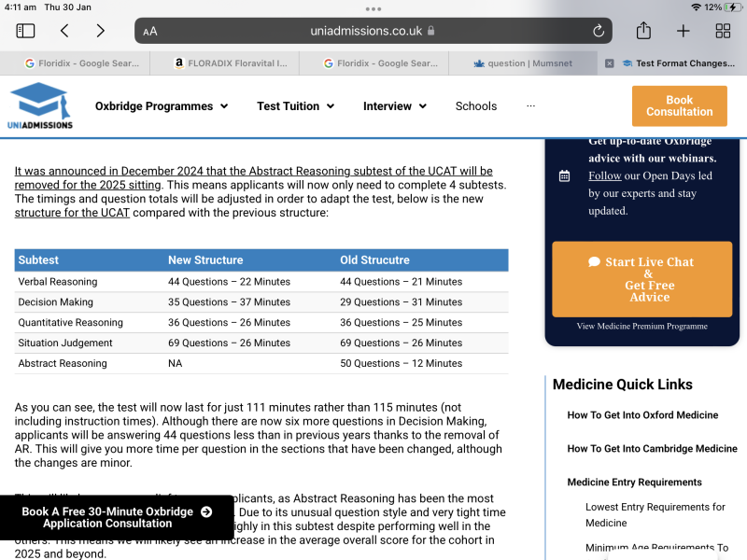Tap the UniAdmissions logo
This screenshot has height=560, width=747.
[40, 105]
